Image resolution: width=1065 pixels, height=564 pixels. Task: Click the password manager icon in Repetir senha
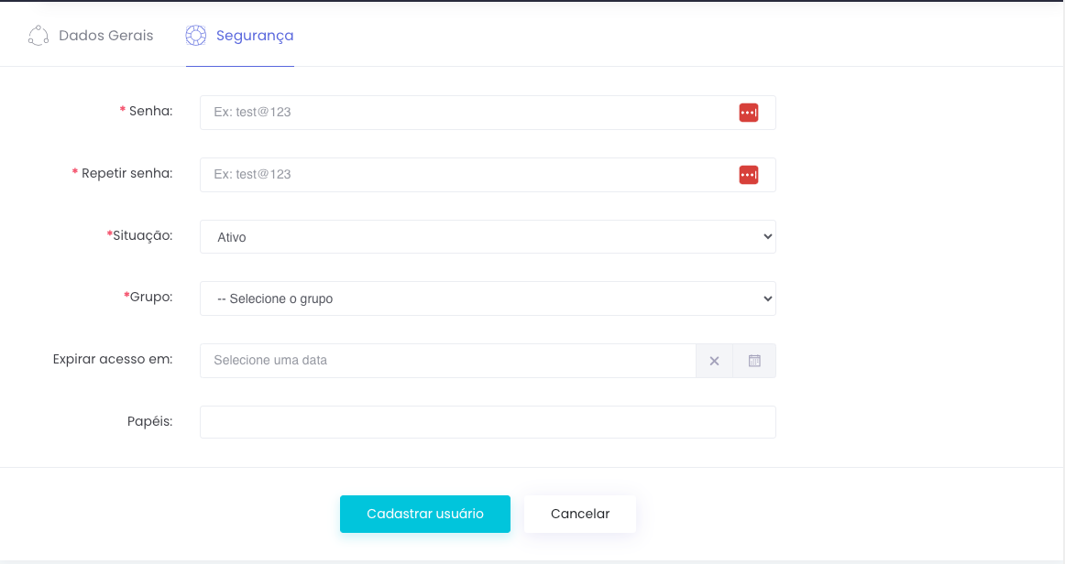pos(749,175)
